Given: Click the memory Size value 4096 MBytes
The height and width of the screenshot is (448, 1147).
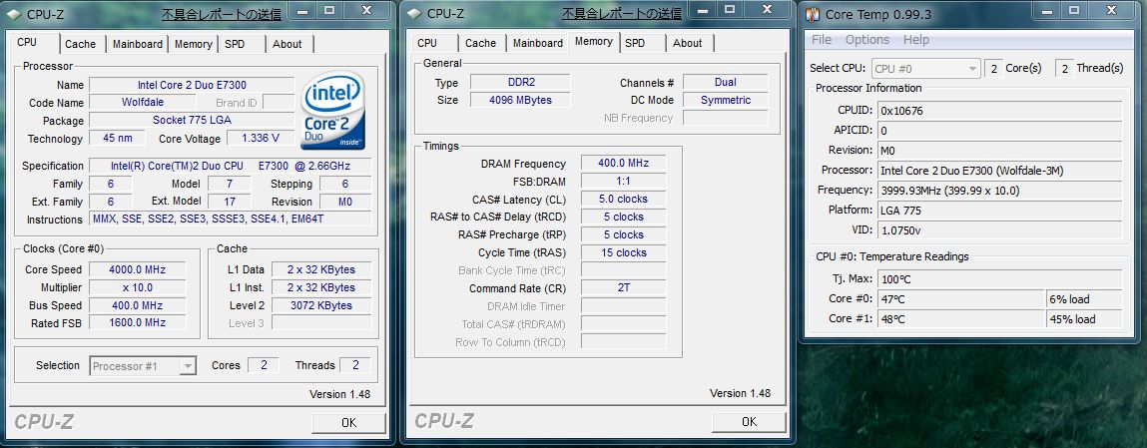Looking at the screenshot, I should (x=520, y=100).
